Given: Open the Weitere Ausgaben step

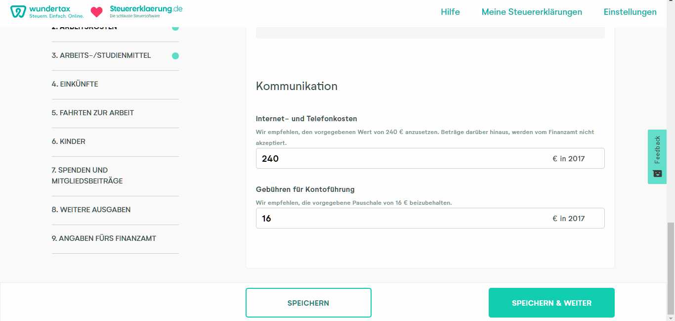Looking at the screenshot, I should [x=90, y=210].
